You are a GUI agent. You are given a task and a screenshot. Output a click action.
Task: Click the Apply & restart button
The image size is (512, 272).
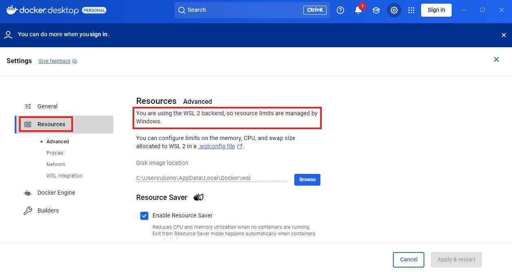(x=456, y=260)
